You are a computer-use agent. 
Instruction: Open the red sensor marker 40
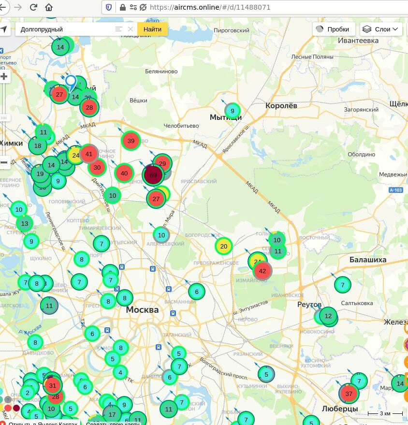point(124,174)
